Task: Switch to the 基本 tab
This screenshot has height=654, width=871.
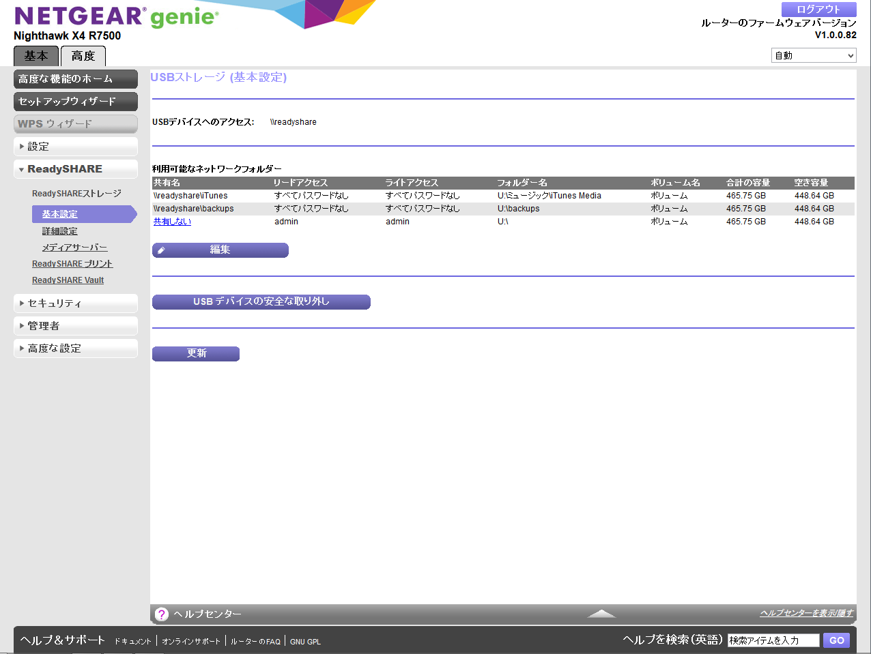Action: click(x=36, y=56)
